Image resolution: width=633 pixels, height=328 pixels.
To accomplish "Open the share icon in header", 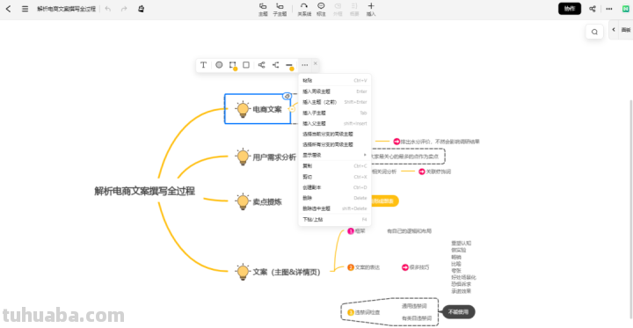I will [x=593, y=9].
